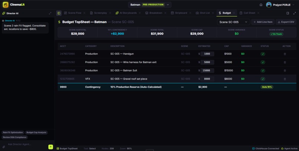The height and width of the screenshot is (151, 299).
Task: Choose Budget Cap Analysis suggestion
Action: pyautogui.click(x=36, y=132)
